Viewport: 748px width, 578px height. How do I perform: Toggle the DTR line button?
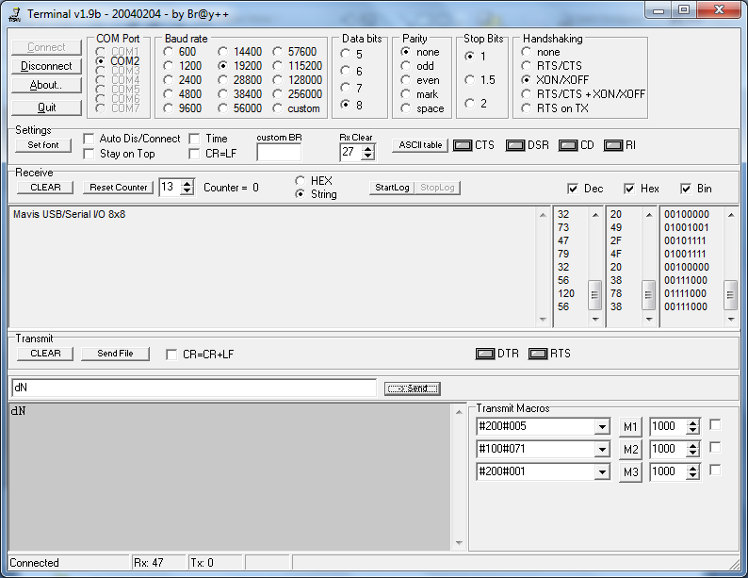[x=485, y=354]
